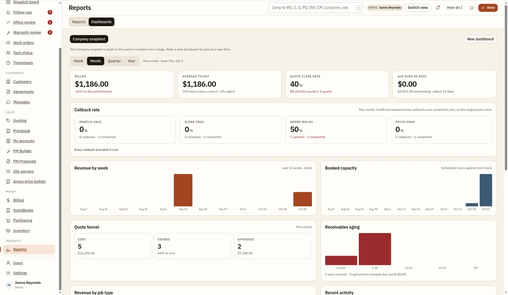
Task: Switch to the Dashboards tab
Action: (102, 22)
